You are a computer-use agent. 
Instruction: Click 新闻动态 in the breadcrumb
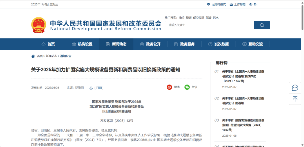[52, 56]
